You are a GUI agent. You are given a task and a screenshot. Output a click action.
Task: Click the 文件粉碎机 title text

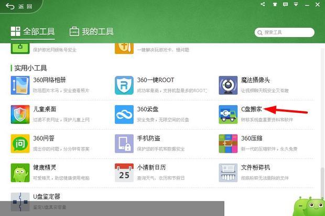pyautogui.click(x=255, y=167)
